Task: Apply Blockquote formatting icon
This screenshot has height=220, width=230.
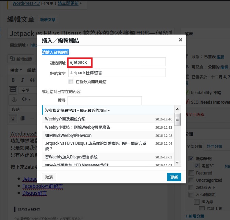Action: point(32,80)
